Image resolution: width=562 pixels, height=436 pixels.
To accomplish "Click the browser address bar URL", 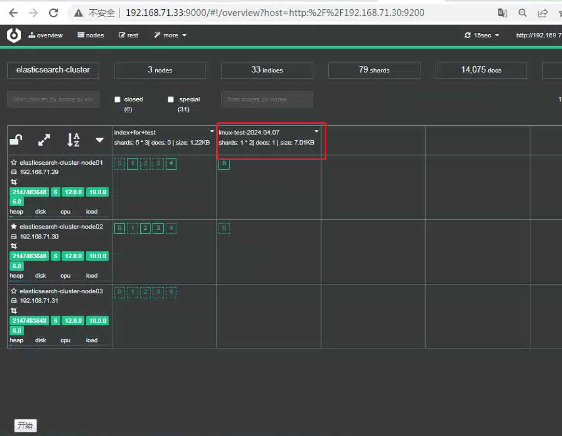I will point(275,13).
